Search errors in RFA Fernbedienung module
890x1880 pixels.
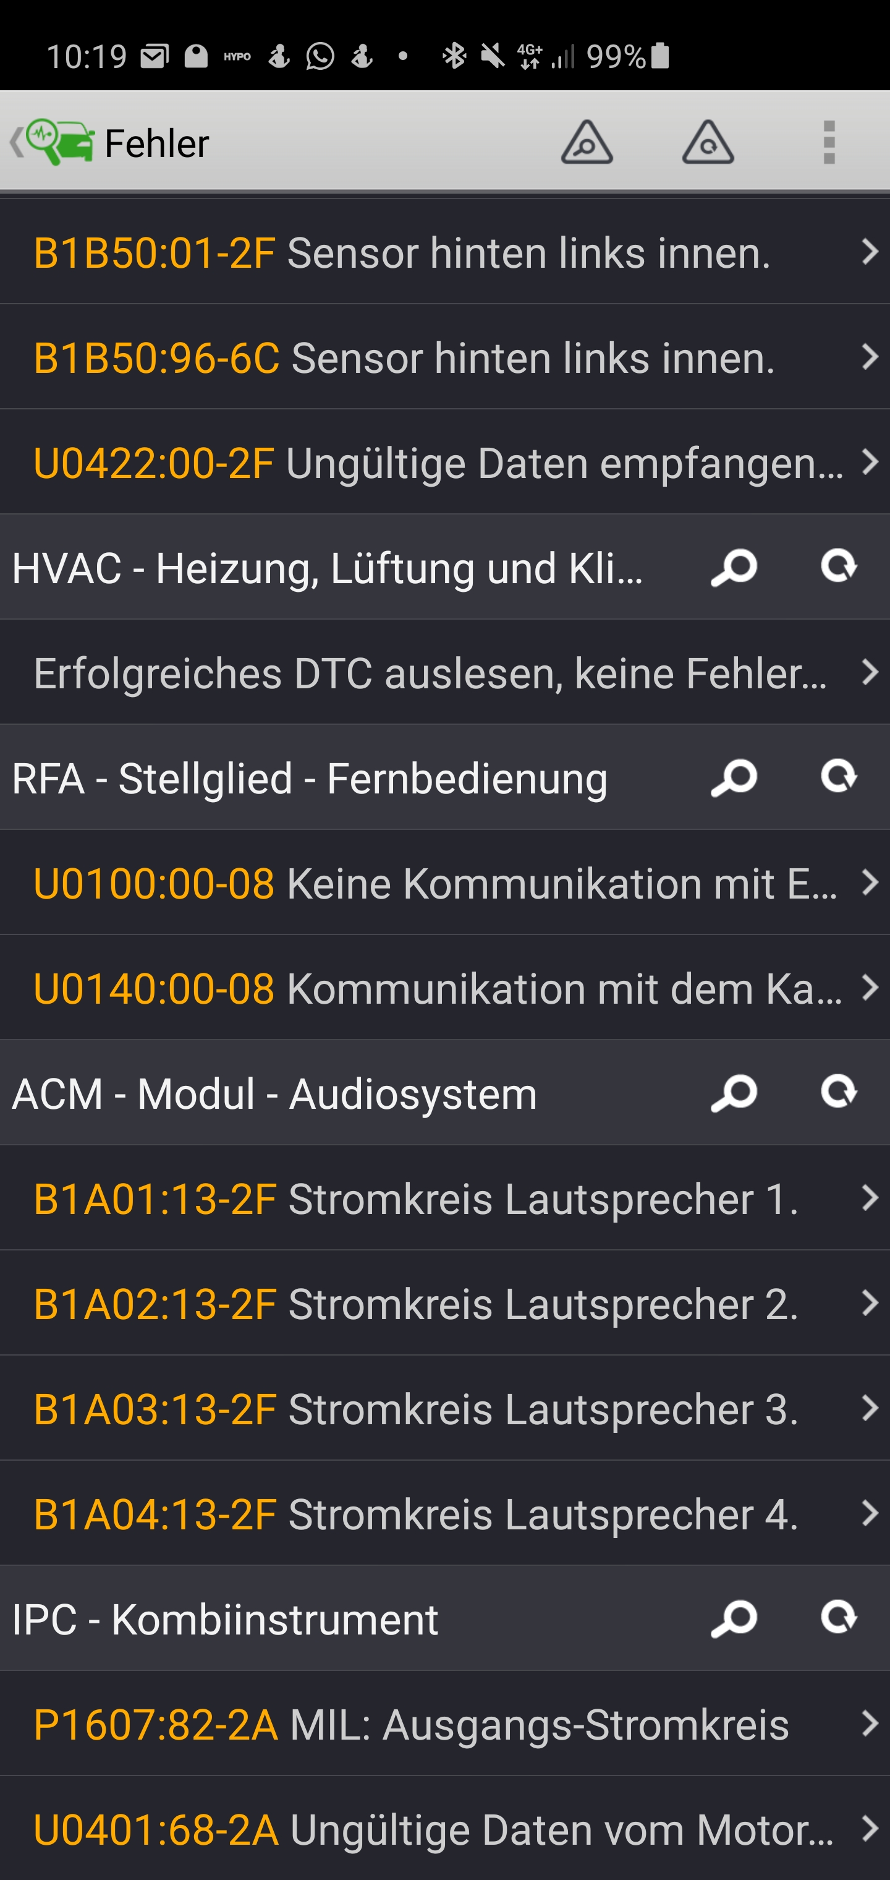point(733,778)
